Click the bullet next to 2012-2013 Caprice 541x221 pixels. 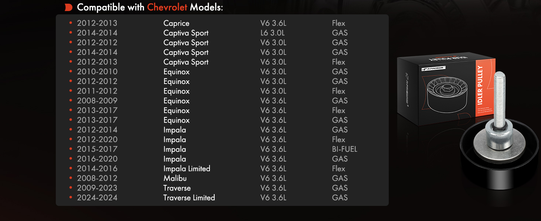pos(70,23)
